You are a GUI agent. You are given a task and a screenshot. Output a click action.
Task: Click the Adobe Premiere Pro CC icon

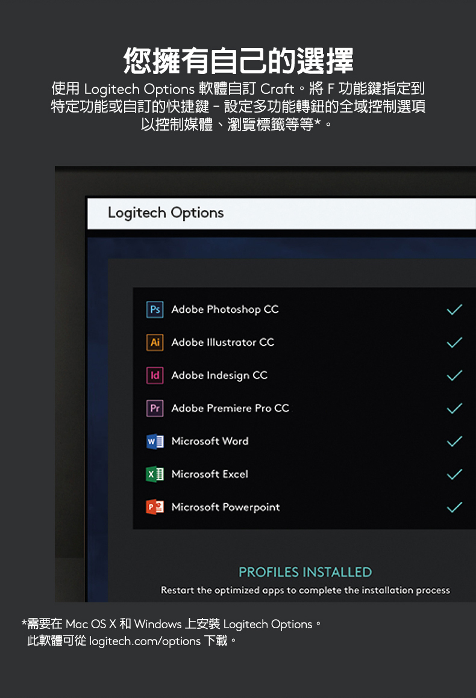tap(155, 408)
